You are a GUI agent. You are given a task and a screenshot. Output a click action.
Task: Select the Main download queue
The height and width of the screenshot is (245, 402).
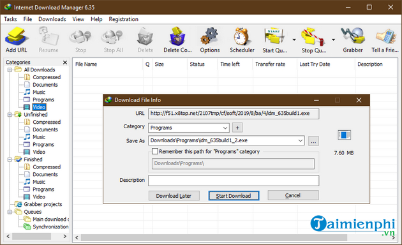point(50,219)
